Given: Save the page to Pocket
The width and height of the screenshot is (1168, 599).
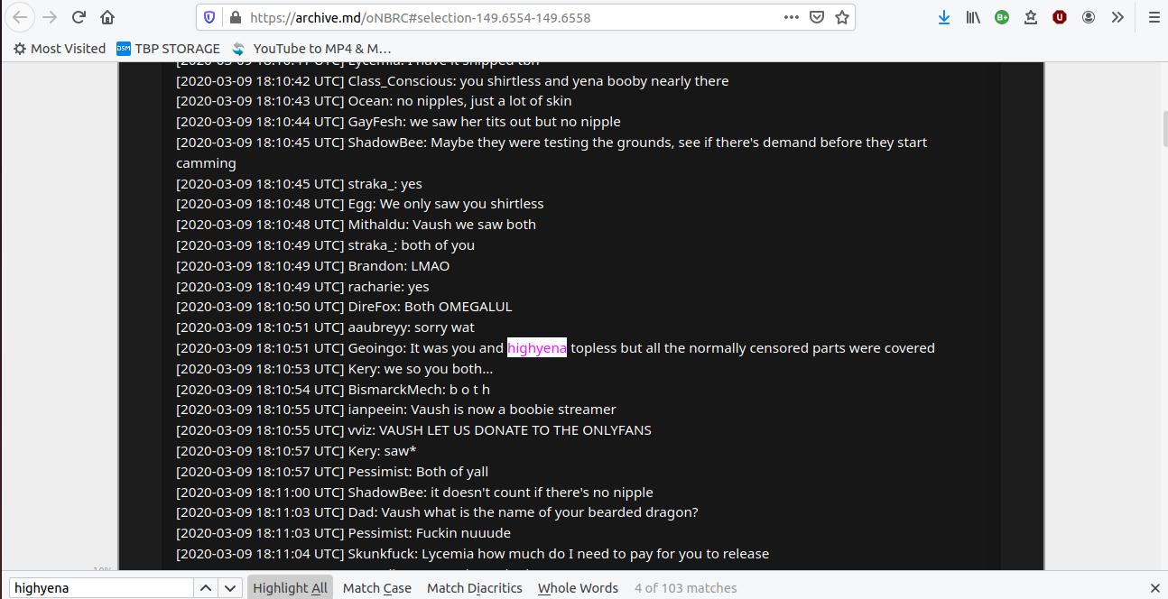Looking at the screenshot, I should click(817, 17).
